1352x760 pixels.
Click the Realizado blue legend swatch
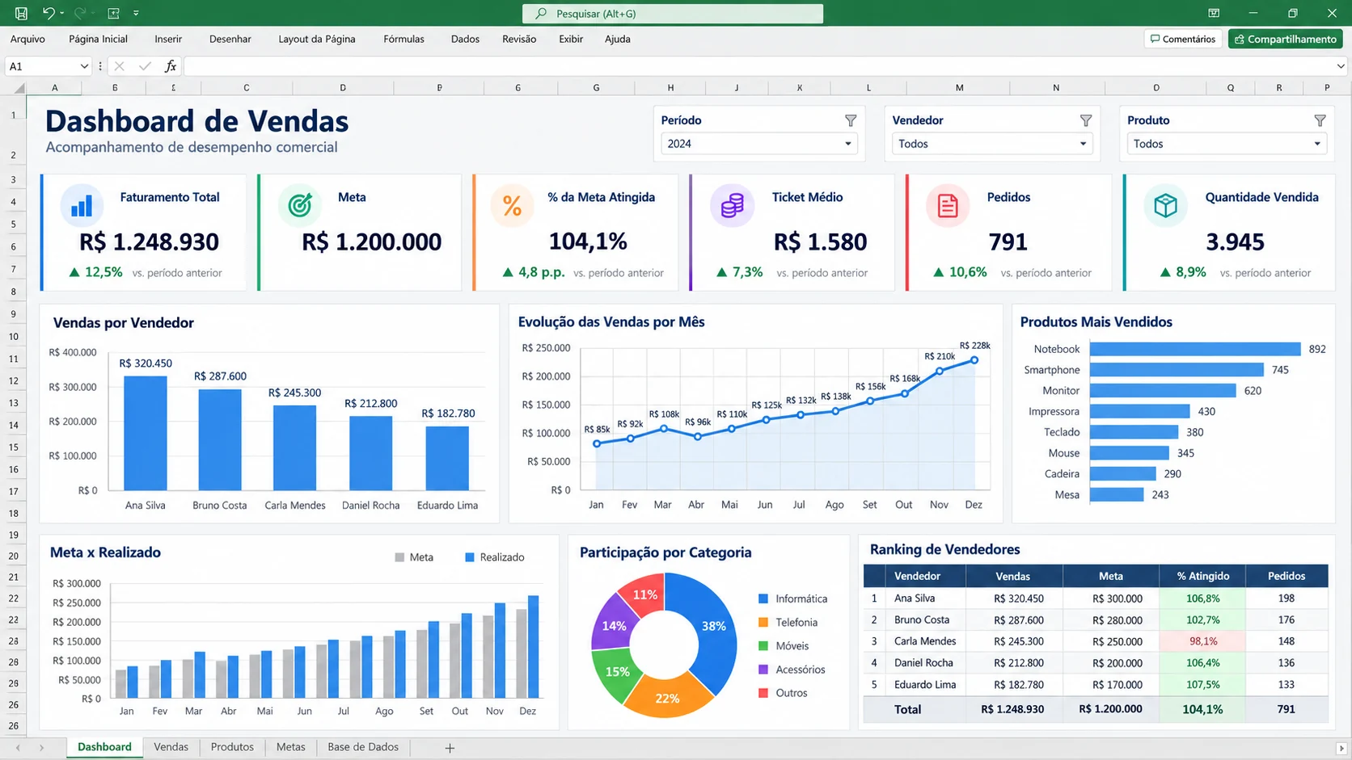tap(470, 557)
